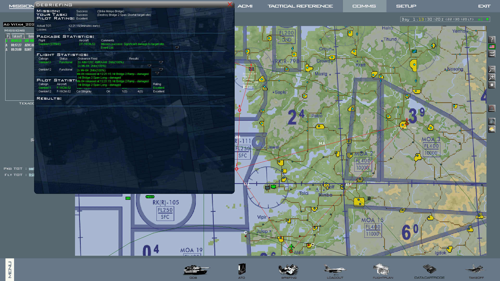Screen dimensions: 500x281
Task: Open the Mission tab
Action: pyautogui.click(x=21, y=6)
